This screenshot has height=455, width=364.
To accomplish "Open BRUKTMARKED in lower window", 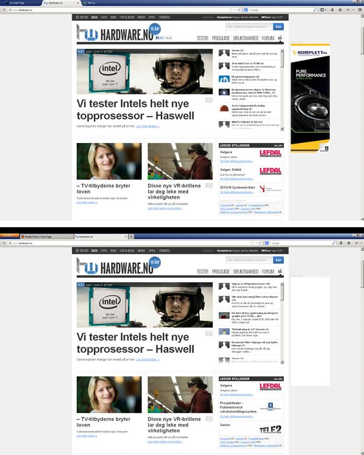I will (246, 272).
